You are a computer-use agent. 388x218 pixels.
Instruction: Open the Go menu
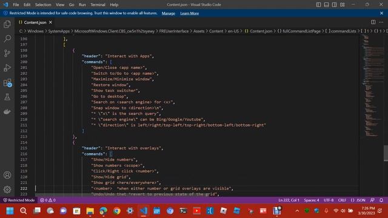72,5
